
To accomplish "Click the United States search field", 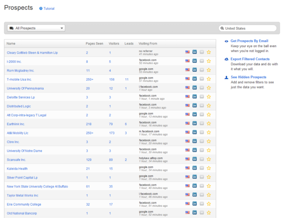I will coord(248,28).
